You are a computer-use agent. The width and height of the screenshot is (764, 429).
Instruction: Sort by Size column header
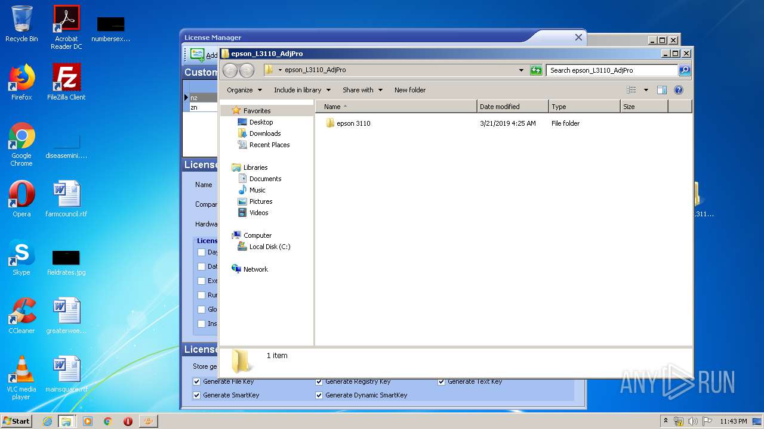644,107
